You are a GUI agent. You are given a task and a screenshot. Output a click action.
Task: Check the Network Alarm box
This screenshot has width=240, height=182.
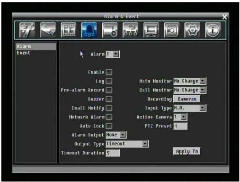109,117
